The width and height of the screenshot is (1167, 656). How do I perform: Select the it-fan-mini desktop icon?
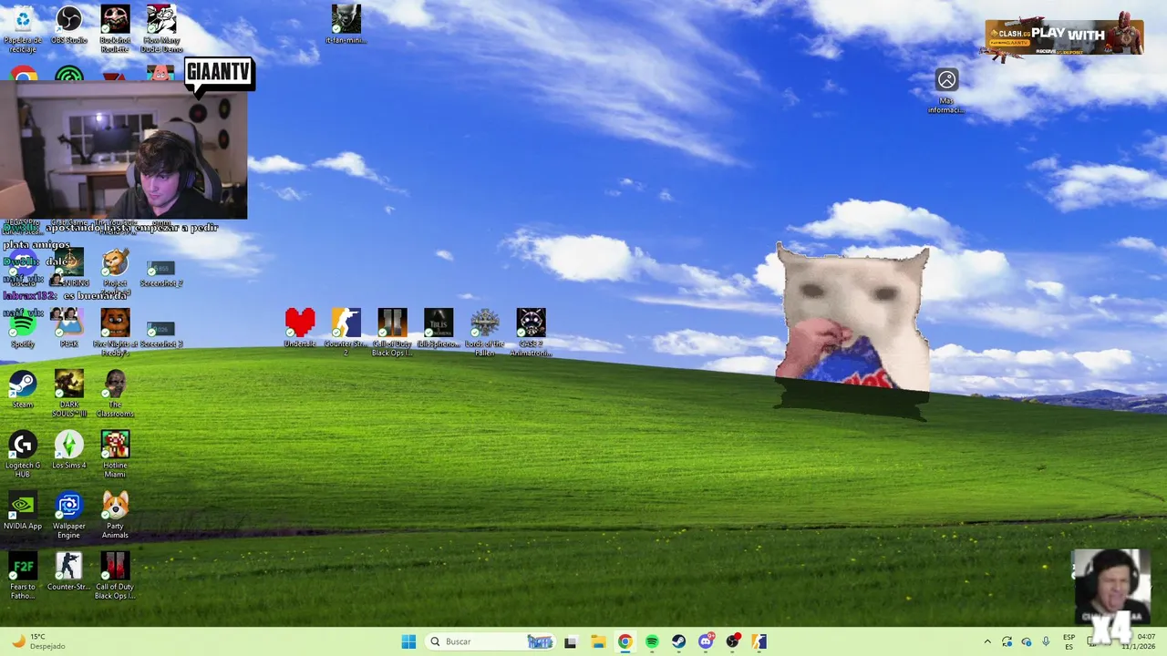click(x=346, y=25)
